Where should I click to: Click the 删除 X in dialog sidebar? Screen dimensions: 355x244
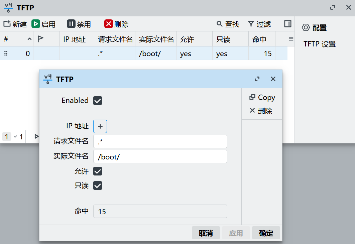[x=252, y=110]
